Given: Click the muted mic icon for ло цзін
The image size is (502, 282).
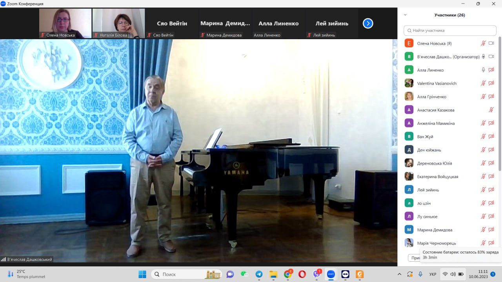Looking at the screenshot, I should 484,203.
